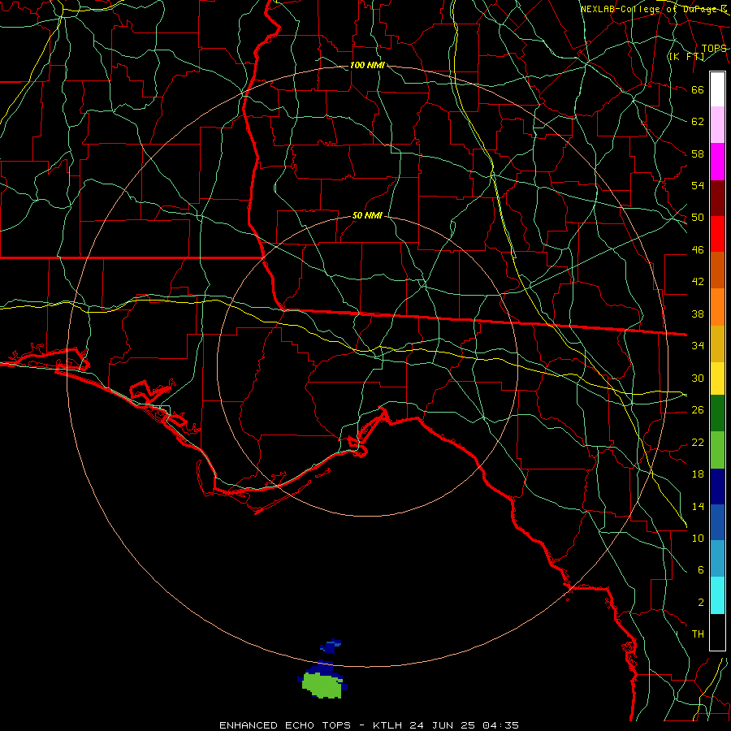Click the NEXLAB-College of DuPage credit
This screenshot has width=731, height=731.
[x=653, y=9]
